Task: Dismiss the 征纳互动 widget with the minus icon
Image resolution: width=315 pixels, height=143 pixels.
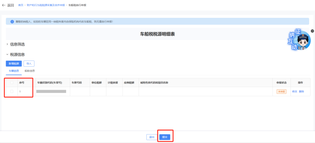Action: 312,31
